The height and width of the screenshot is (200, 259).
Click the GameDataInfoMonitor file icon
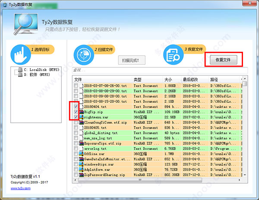coord(82,159)
